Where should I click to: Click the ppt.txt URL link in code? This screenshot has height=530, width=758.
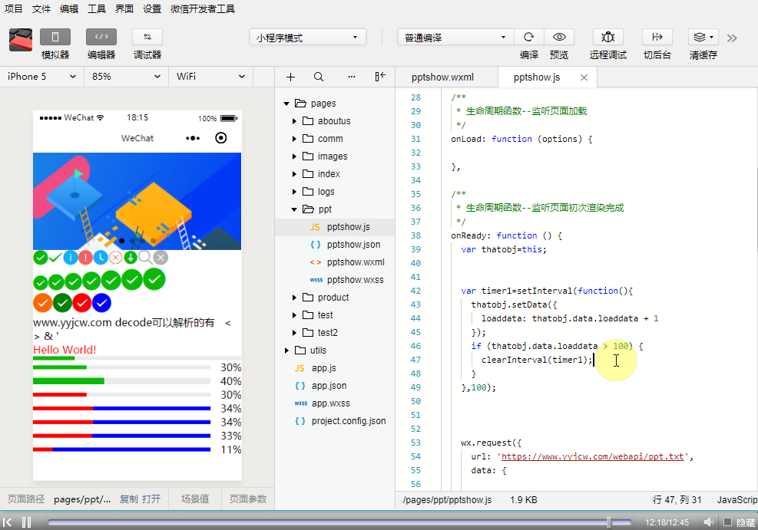pos(593,456)
